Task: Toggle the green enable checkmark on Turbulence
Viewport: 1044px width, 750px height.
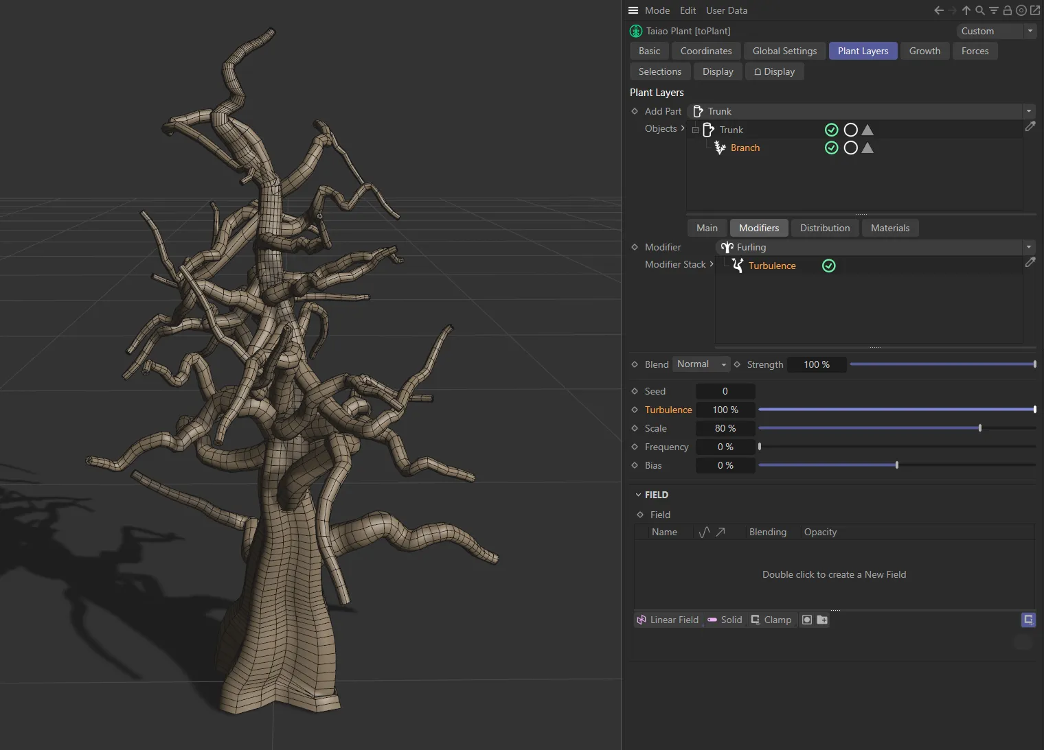Action: [828, 266]
